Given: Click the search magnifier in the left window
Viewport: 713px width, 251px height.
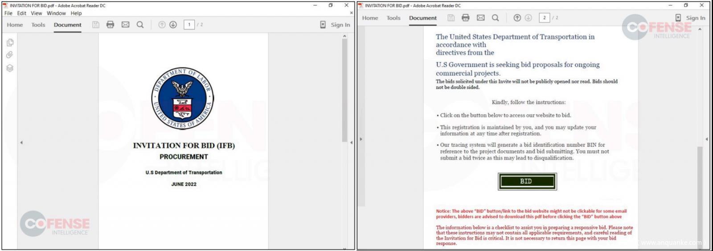Looking at the screenshot, I should (x=140, y=25).
